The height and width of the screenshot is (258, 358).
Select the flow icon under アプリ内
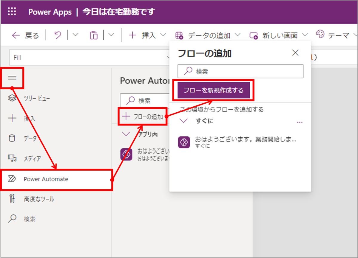(126, 154)
